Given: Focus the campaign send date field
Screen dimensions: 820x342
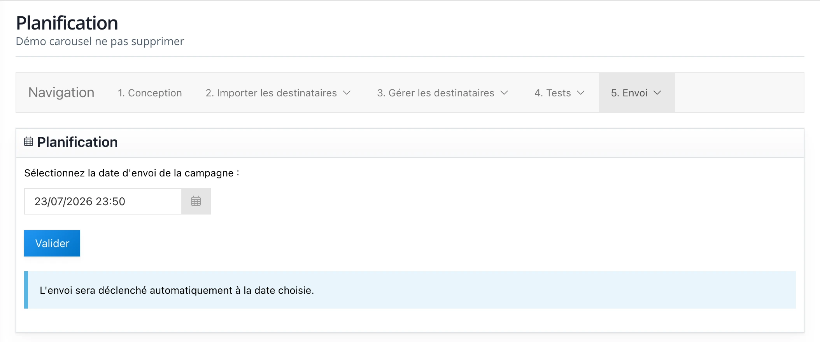Looking at the screenshot, I should tap(103, 201).
